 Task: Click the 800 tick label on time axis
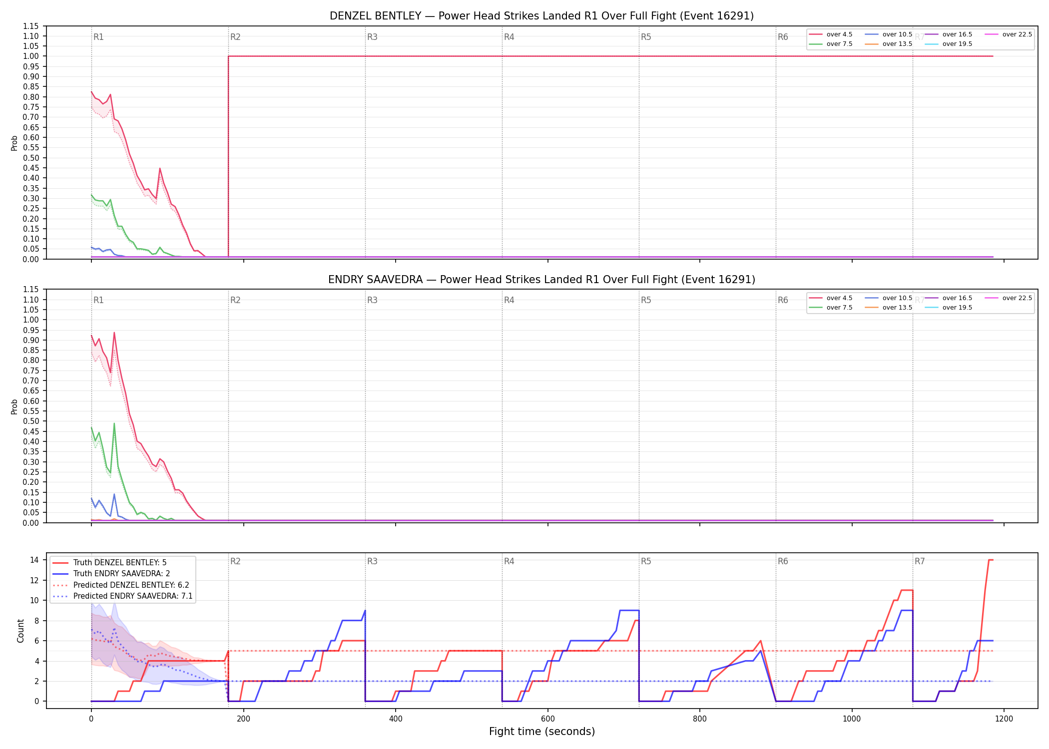click(x=700, y=719)
